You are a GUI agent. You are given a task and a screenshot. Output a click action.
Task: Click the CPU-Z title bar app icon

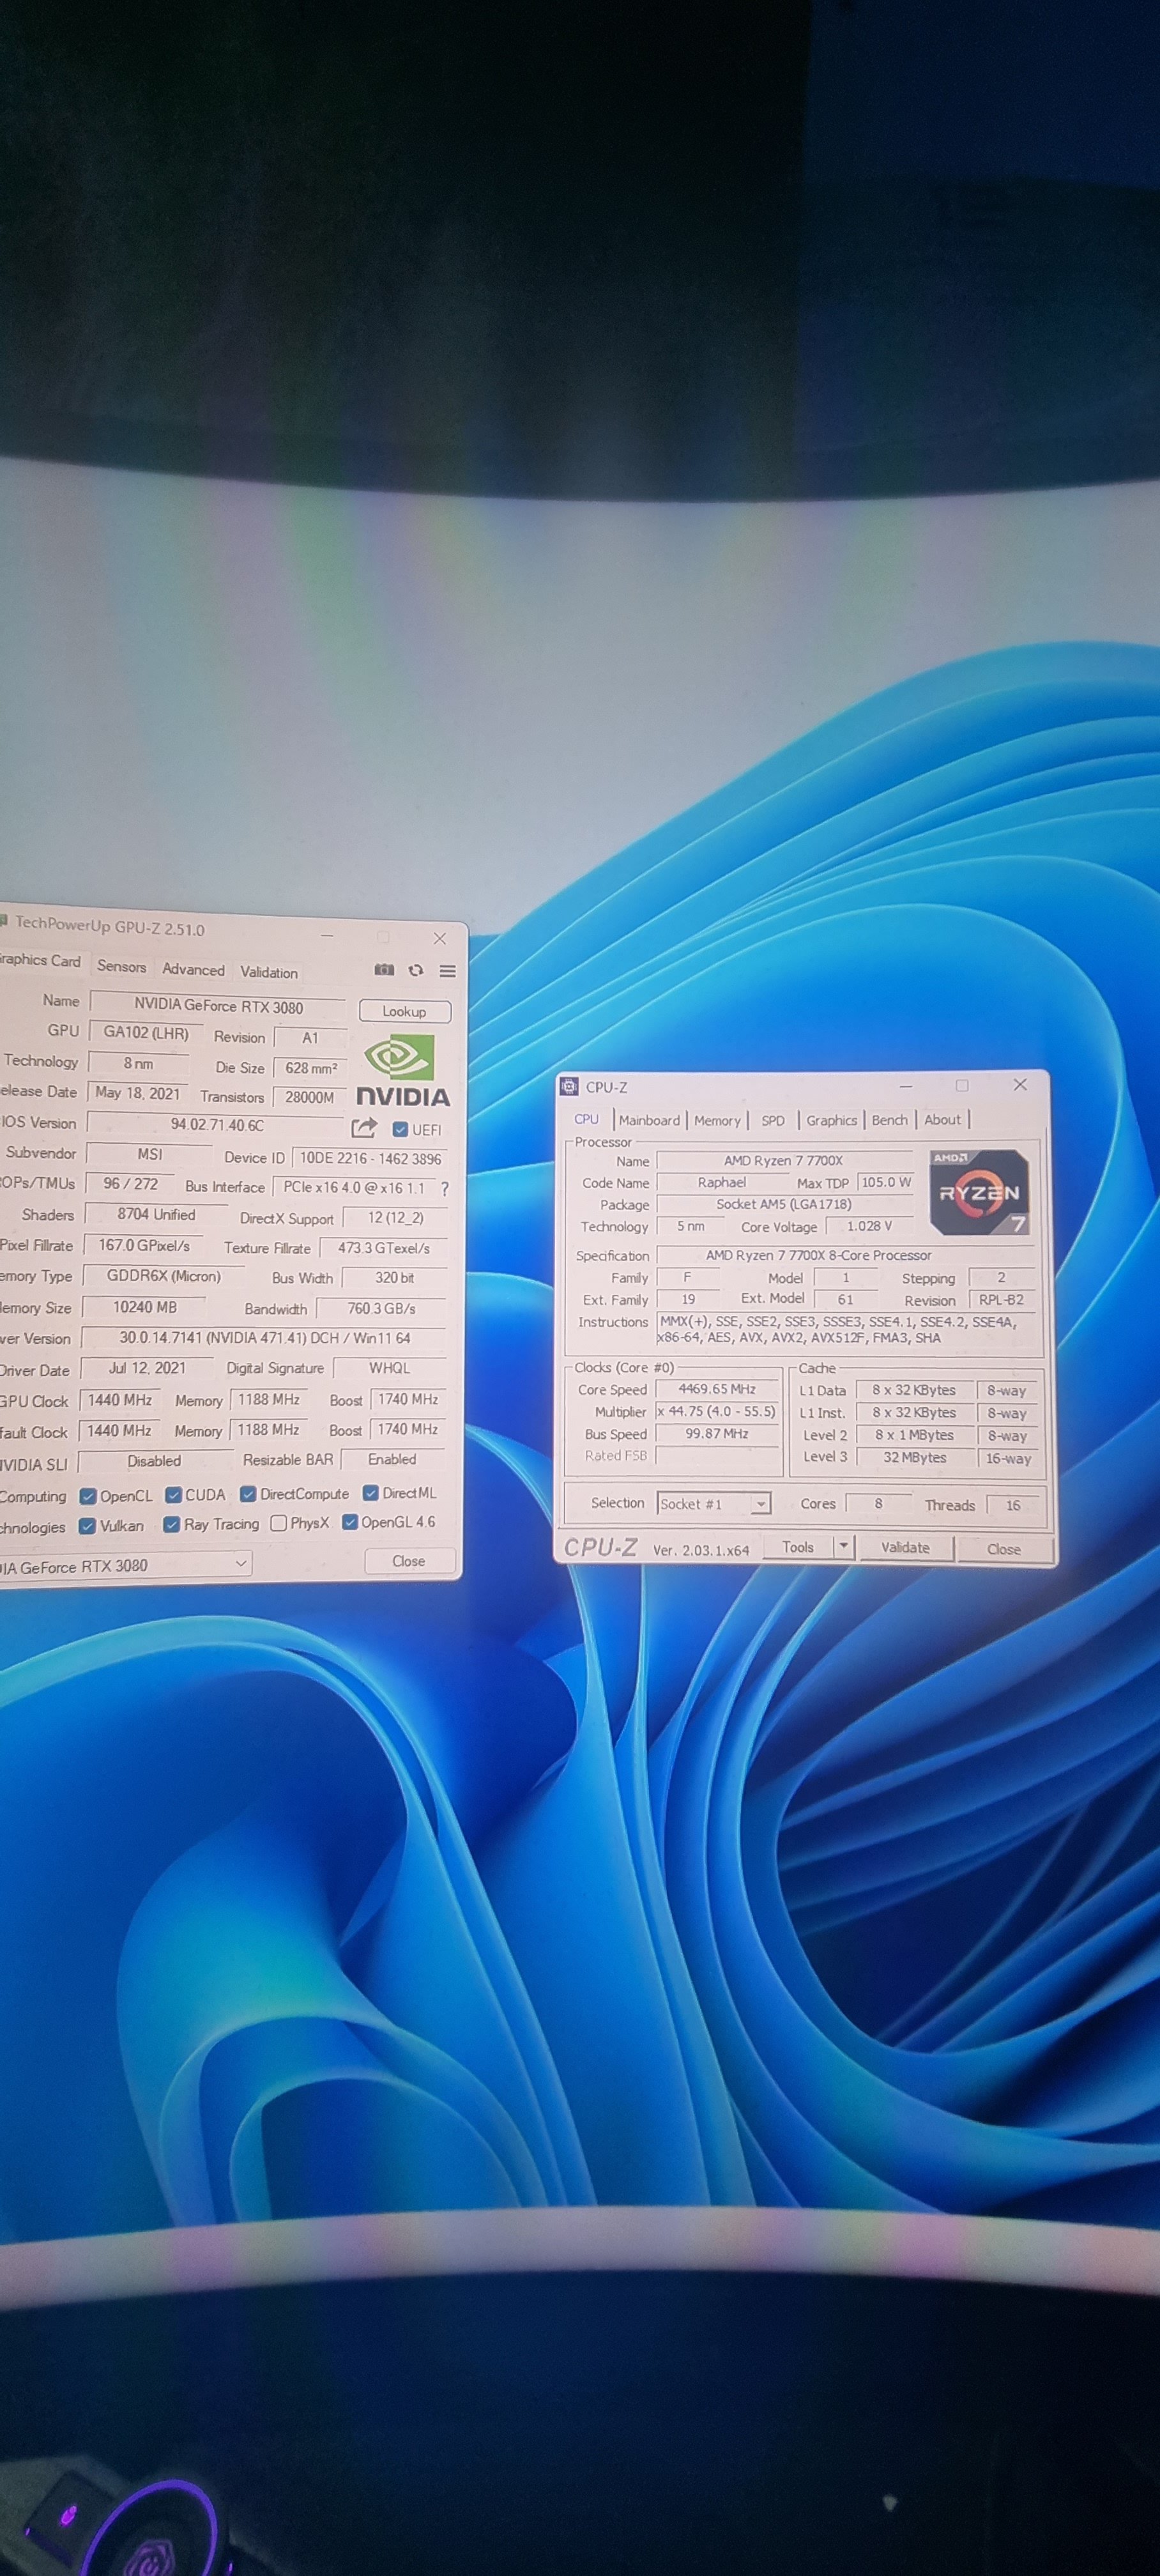(570, 1086)
